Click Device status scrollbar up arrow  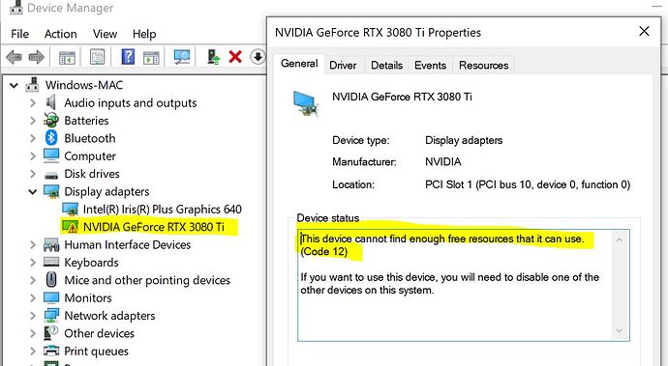pos(620,239)
